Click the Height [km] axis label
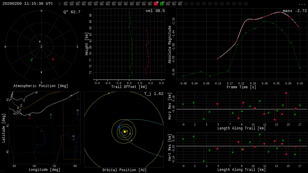 pyautogui.click(x=86, y=44)
